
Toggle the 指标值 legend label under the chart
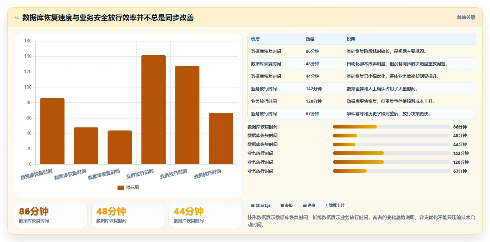coord(132,187)
